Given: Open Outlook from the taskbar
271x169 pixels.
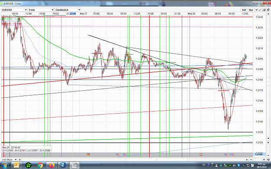Looking at the screenshot, I should 16,166.
